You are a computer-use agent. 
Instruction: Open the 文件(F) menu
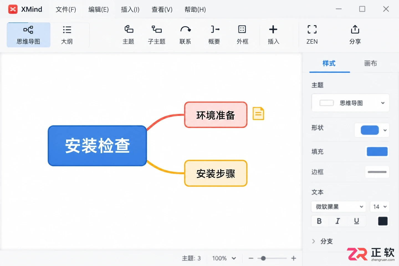tap(66, 9)
